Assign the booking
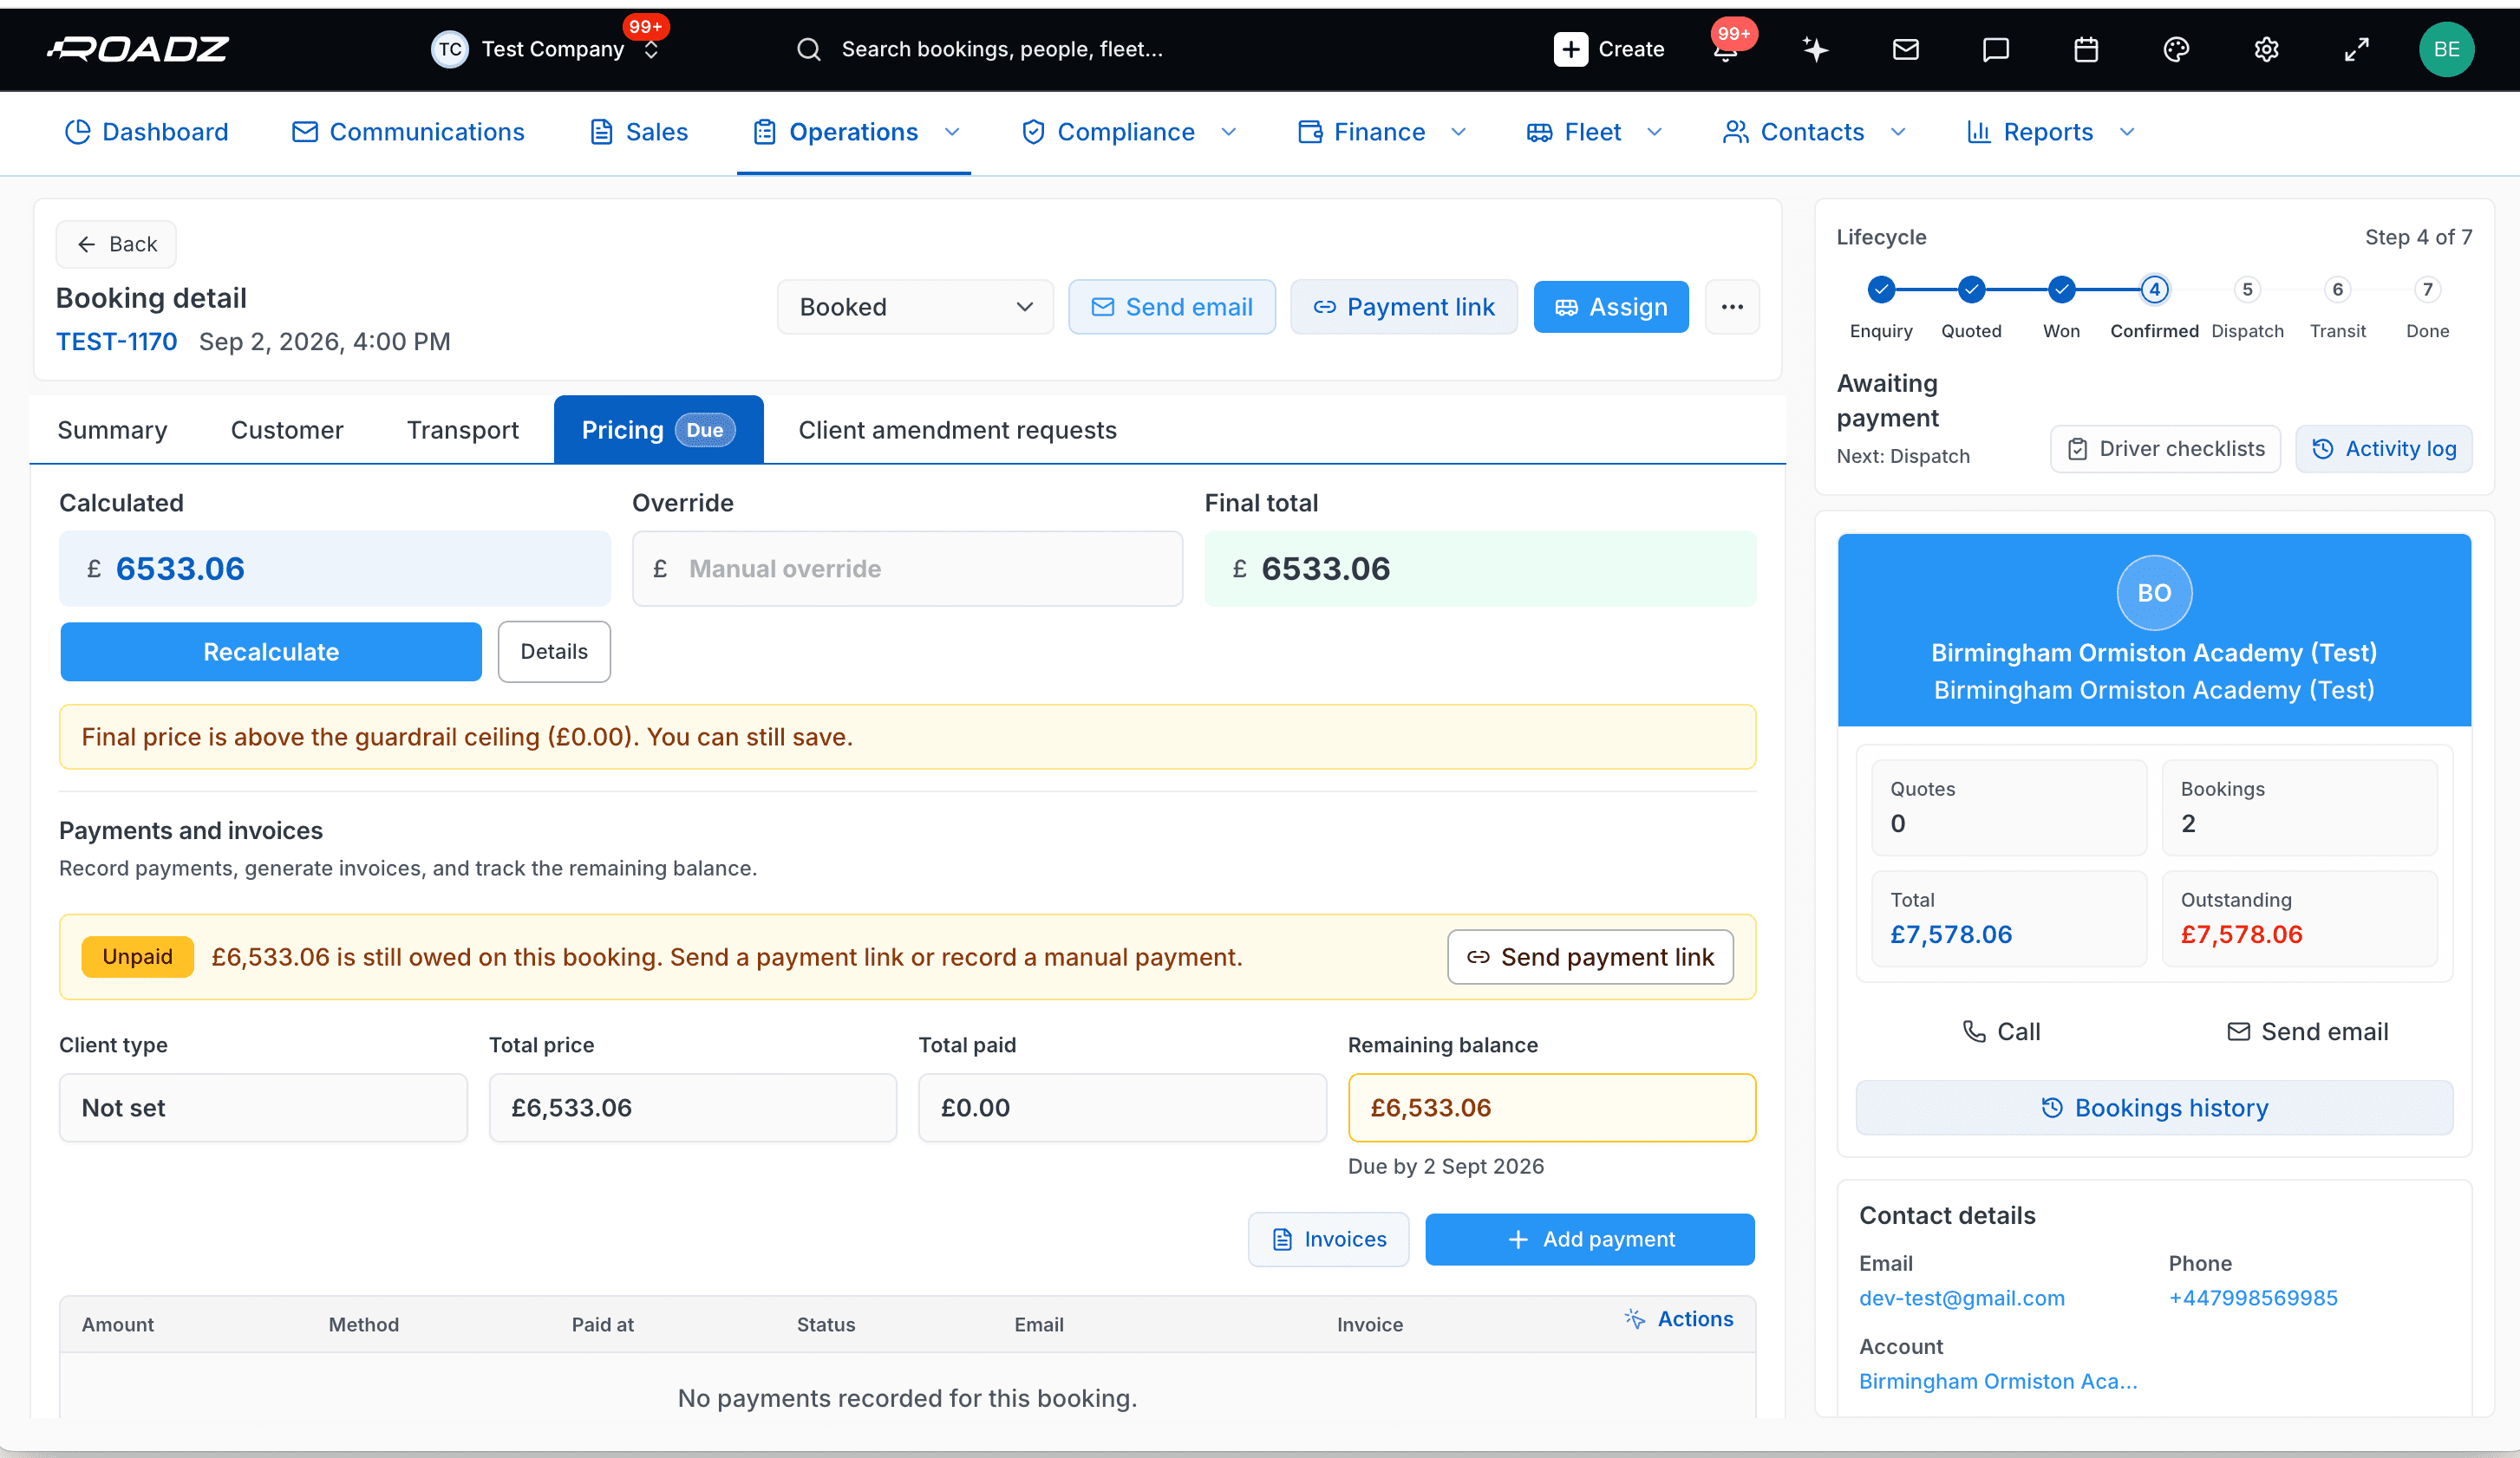This screenshot has height=1458, width=2520. coord(1611,307)
